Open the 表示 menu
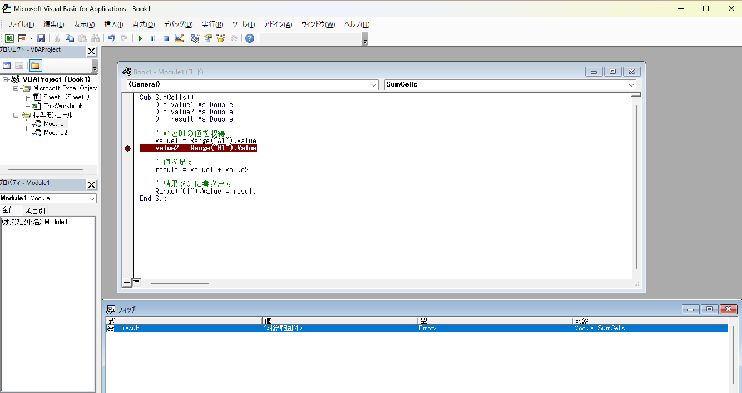 point(84,24)
